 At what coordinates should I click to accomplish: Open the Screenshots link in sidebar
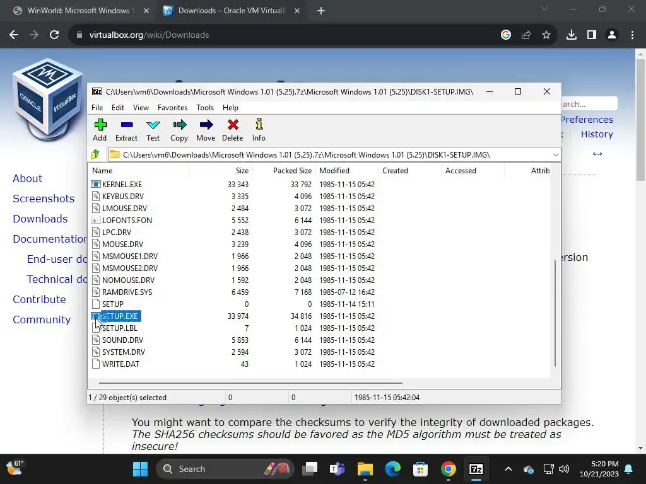click(x=44, y=199)
